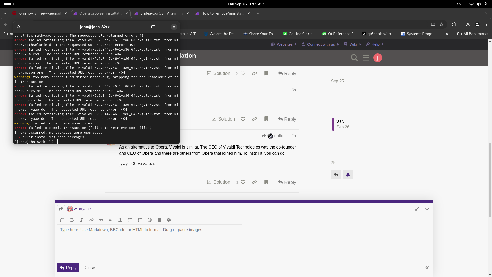Expand Help dropdown menu
The width and height of the screenshot is (492, 277).
375,44
